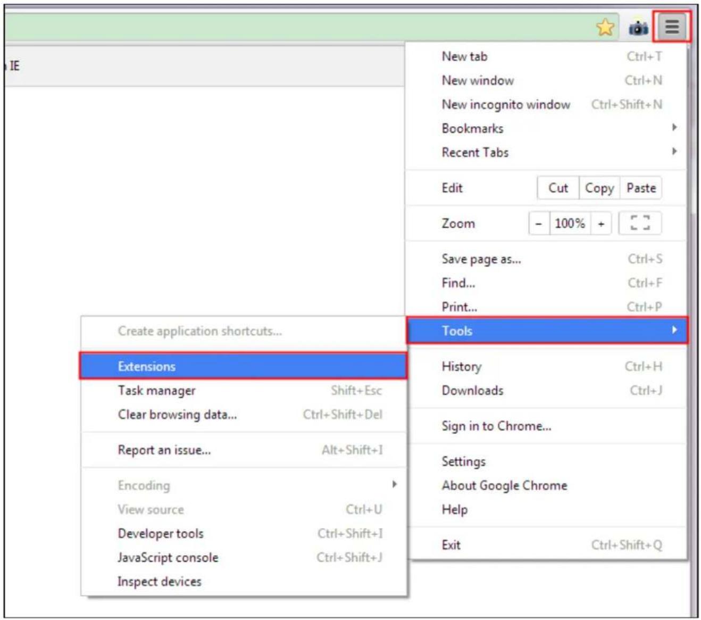Expand the Bookmarks submenu arrow
The image size is (701, 620).
674,127
